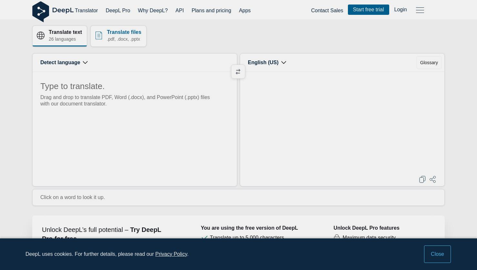Share the translation via share icon
The height and width of the screenshot is (270, 477).
tap(433, 179)
